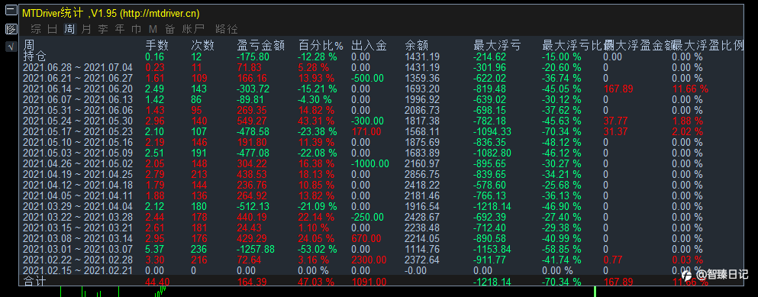Click the 次数 column header
The width and height of the screenshot is (758, 297).
point(202,46)
